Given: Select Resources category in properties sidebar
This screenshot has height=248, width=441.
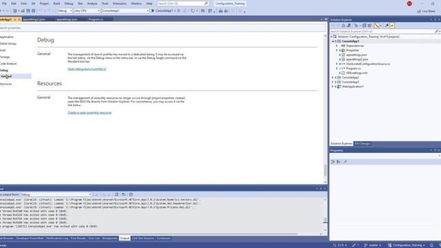Looking at the screenshot, I should 6,84.
